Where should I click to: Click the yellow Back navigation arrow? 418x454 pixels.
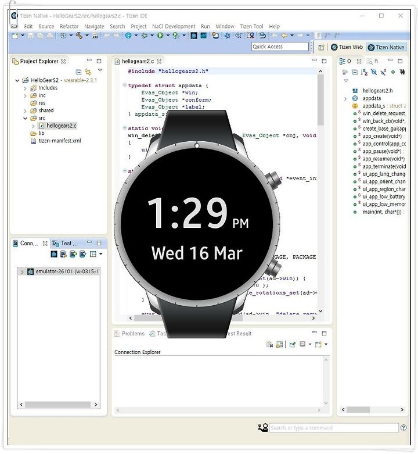pyautogui.click(x=284, y=35)
